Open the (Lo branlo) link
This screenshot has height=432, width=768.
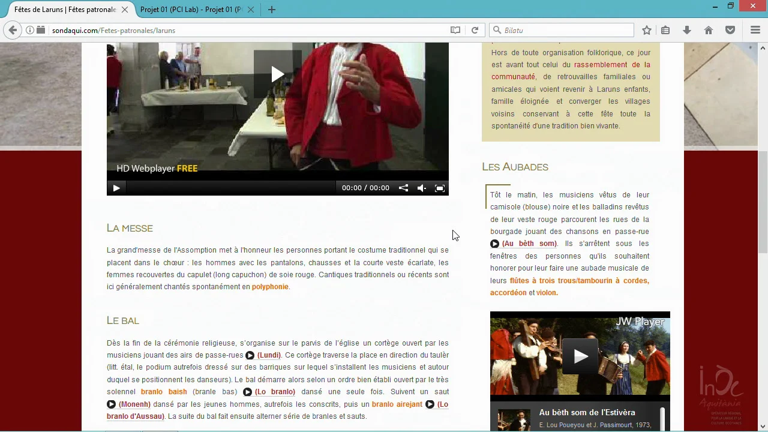coord(275,392)
